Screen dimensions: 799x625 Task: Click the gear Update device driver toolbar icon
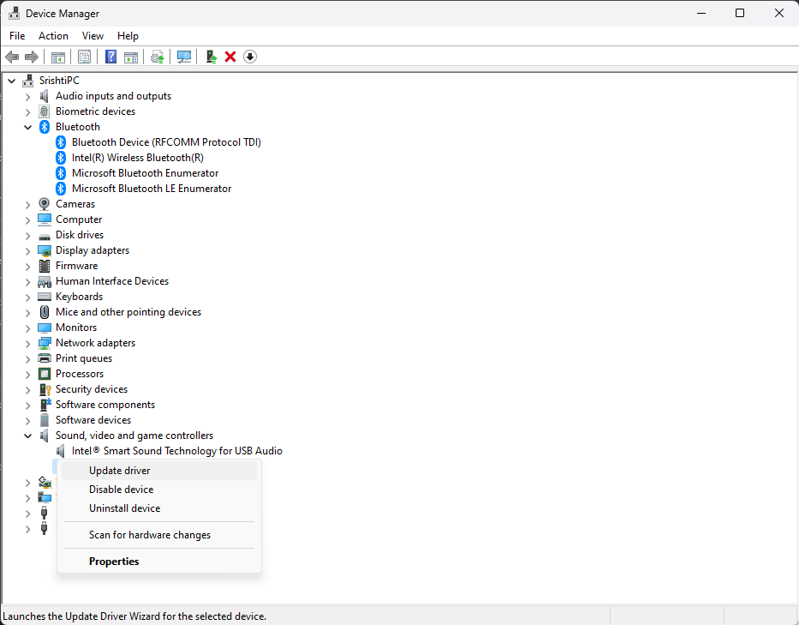click(x=157, y=57)
